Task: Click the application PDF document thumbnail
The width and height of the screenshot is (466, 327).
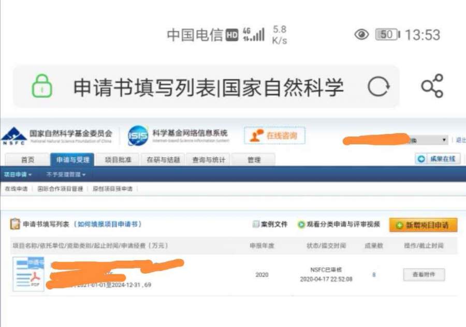Action: click(28, 274)
